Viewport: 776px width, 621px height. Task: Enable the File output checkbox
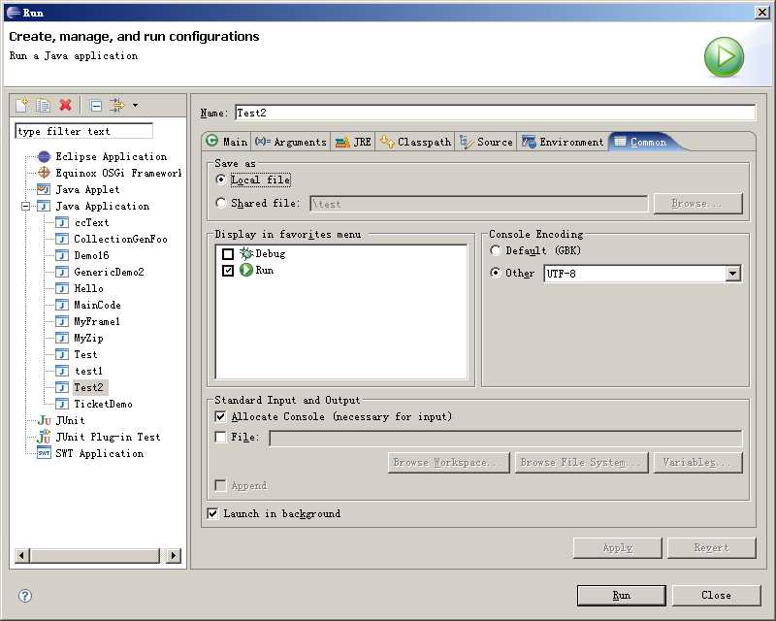click(221, 437)
